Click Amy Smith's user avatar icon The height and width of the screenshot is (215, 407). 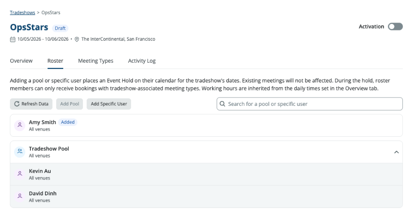coord(20,125)
